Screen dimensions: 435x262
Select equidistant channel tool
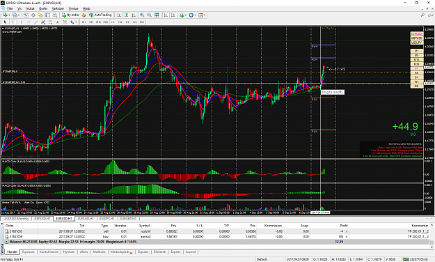point(43,22)
